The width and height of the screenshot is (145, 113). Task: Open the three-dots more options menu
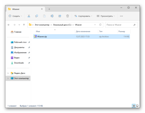[x=122, y=16]
